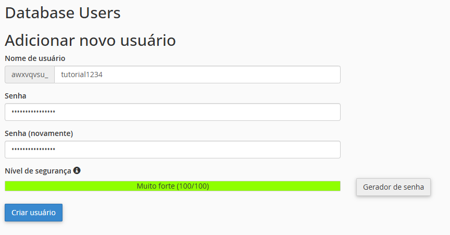This screenshot has height=235, width=450.
Task: Click the Nome de usuário label
Action: click(35, 58)
